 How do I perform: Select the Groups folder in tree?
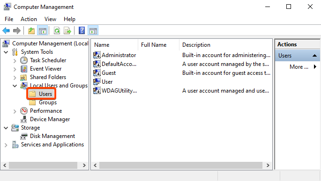click(47, 102)
